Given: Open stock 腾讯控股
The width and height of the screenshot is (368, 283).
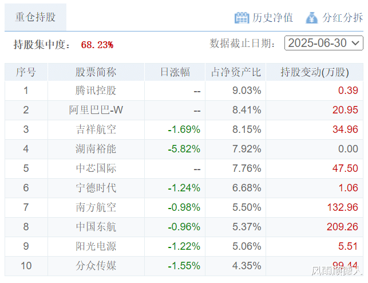Looking at the screenshot, I should [96, 91].
